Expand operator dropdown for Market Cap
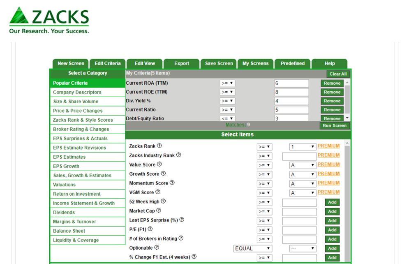This screenshot has width=409, height=264. coord(264,211)
